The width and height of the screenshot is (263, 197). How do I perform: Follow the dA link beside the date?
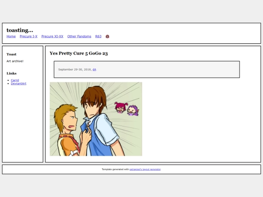coord(94,70)
